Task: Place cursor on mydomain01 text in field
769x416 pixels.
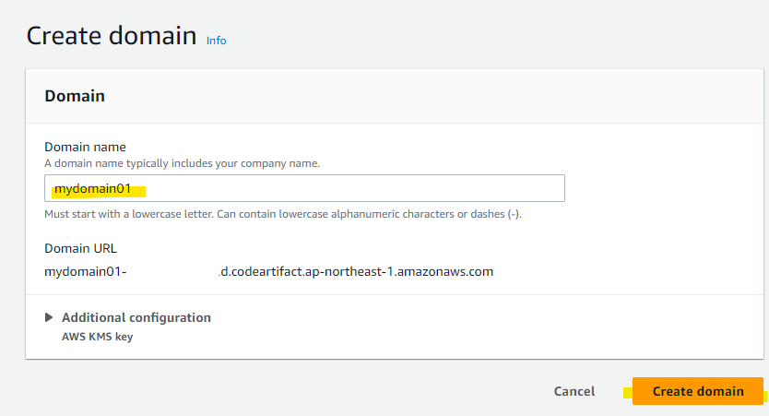Action: [93, 188]
